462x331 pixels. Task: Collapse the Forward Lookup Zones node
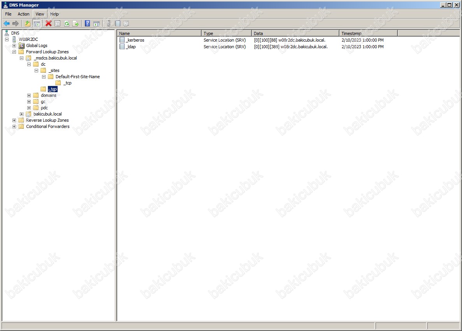(x=14, y=52)
